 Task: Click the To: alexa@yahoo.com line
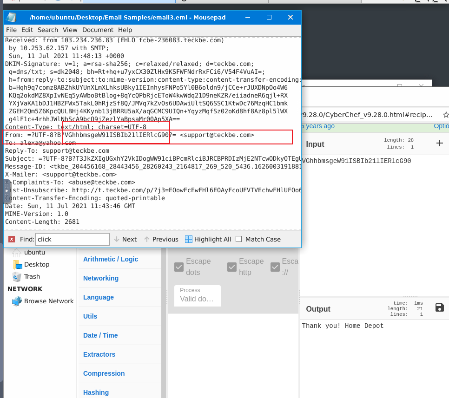pyautogui.click(x=40, y=143)
